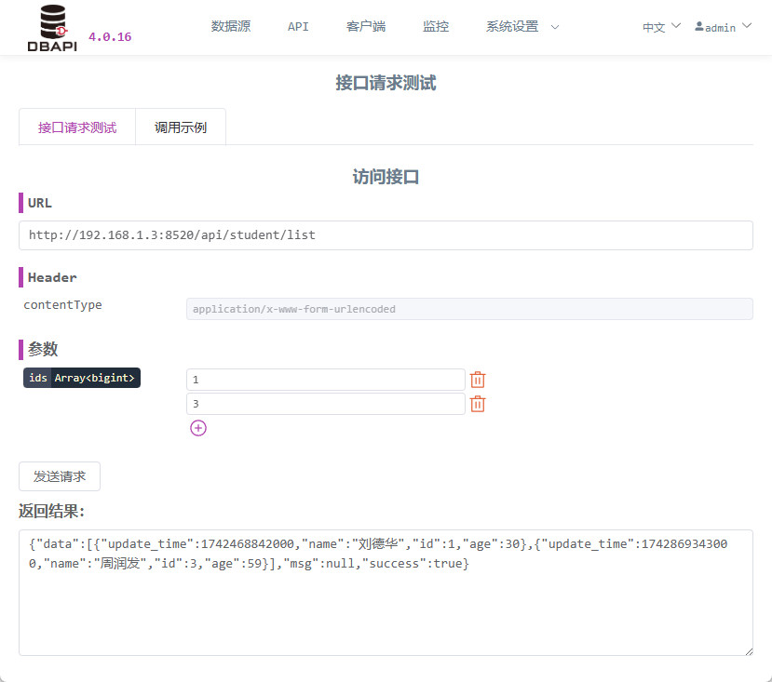Click the 接口请求测试 page title
The height and width of the screenshot is (682, 772).
click(x=386, y=83)
